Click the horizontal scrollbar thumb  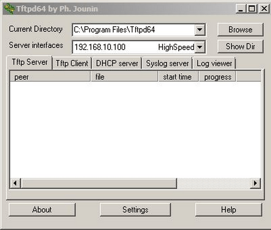(x=99, y=183)
